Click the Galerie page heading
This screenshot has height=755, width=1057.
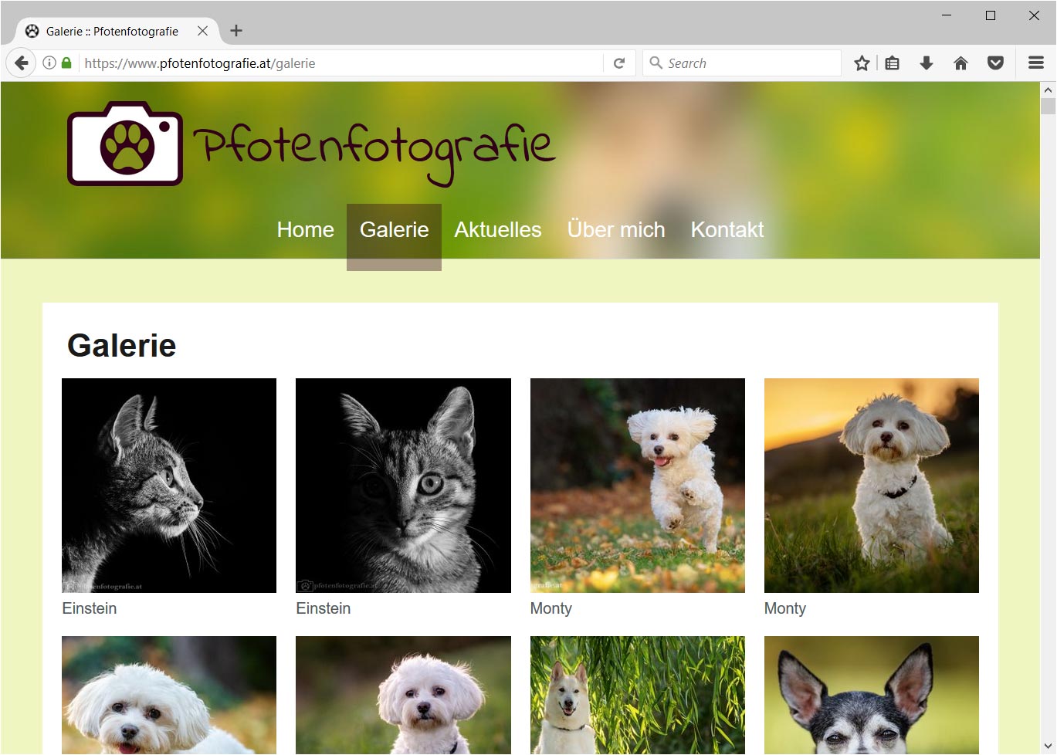coord(122,346)
